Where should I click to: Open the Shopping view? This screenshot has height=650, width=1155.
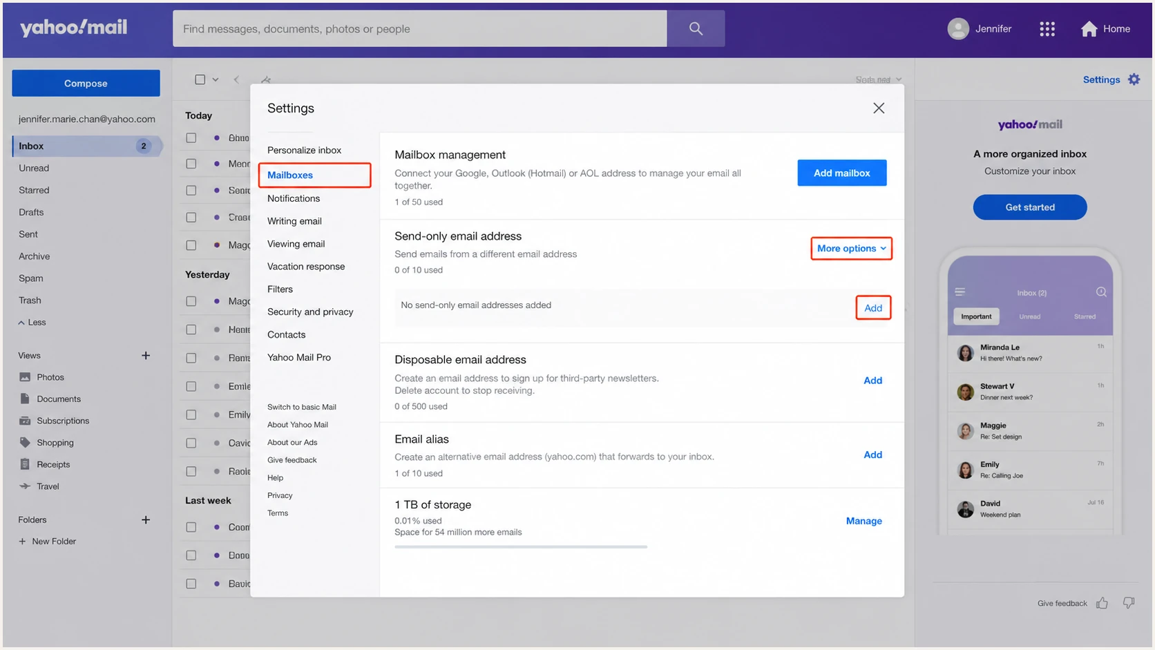tap(55, 443)
